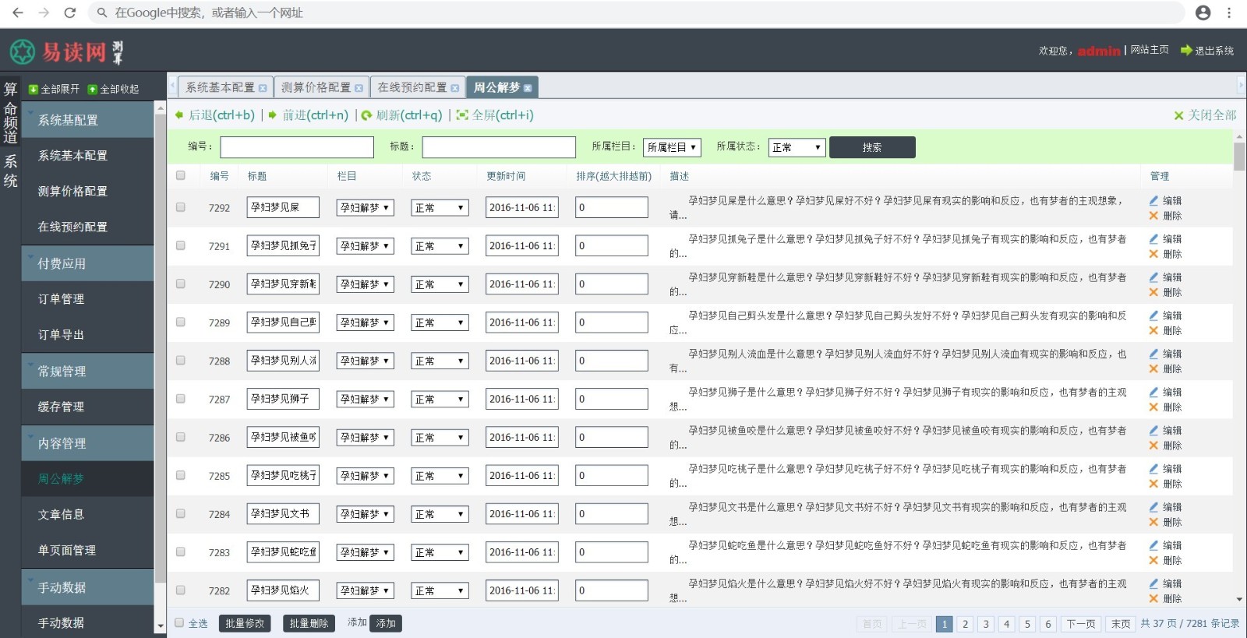
Task: Click the delete x icon for row 7285
Action: pos(1153,484)
